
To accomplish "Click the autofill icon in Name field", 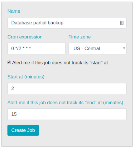I will pyautogui.click(x=122, y=23).
